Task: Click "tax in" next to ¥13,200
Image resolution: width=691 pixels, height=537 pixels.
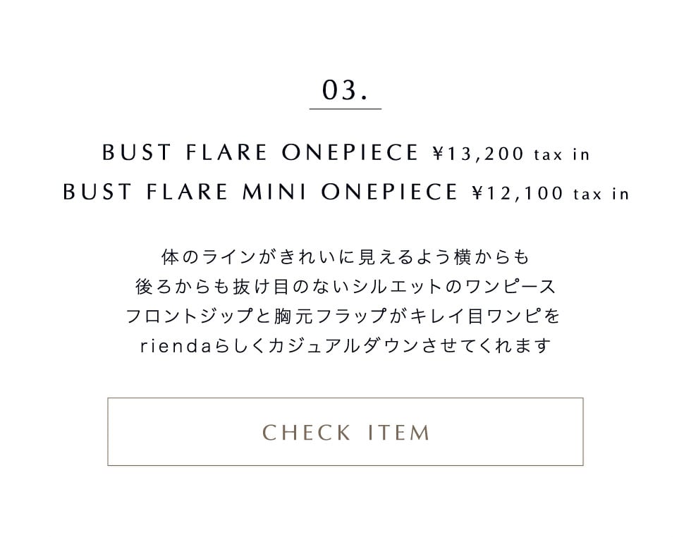Action: (561, 154)
